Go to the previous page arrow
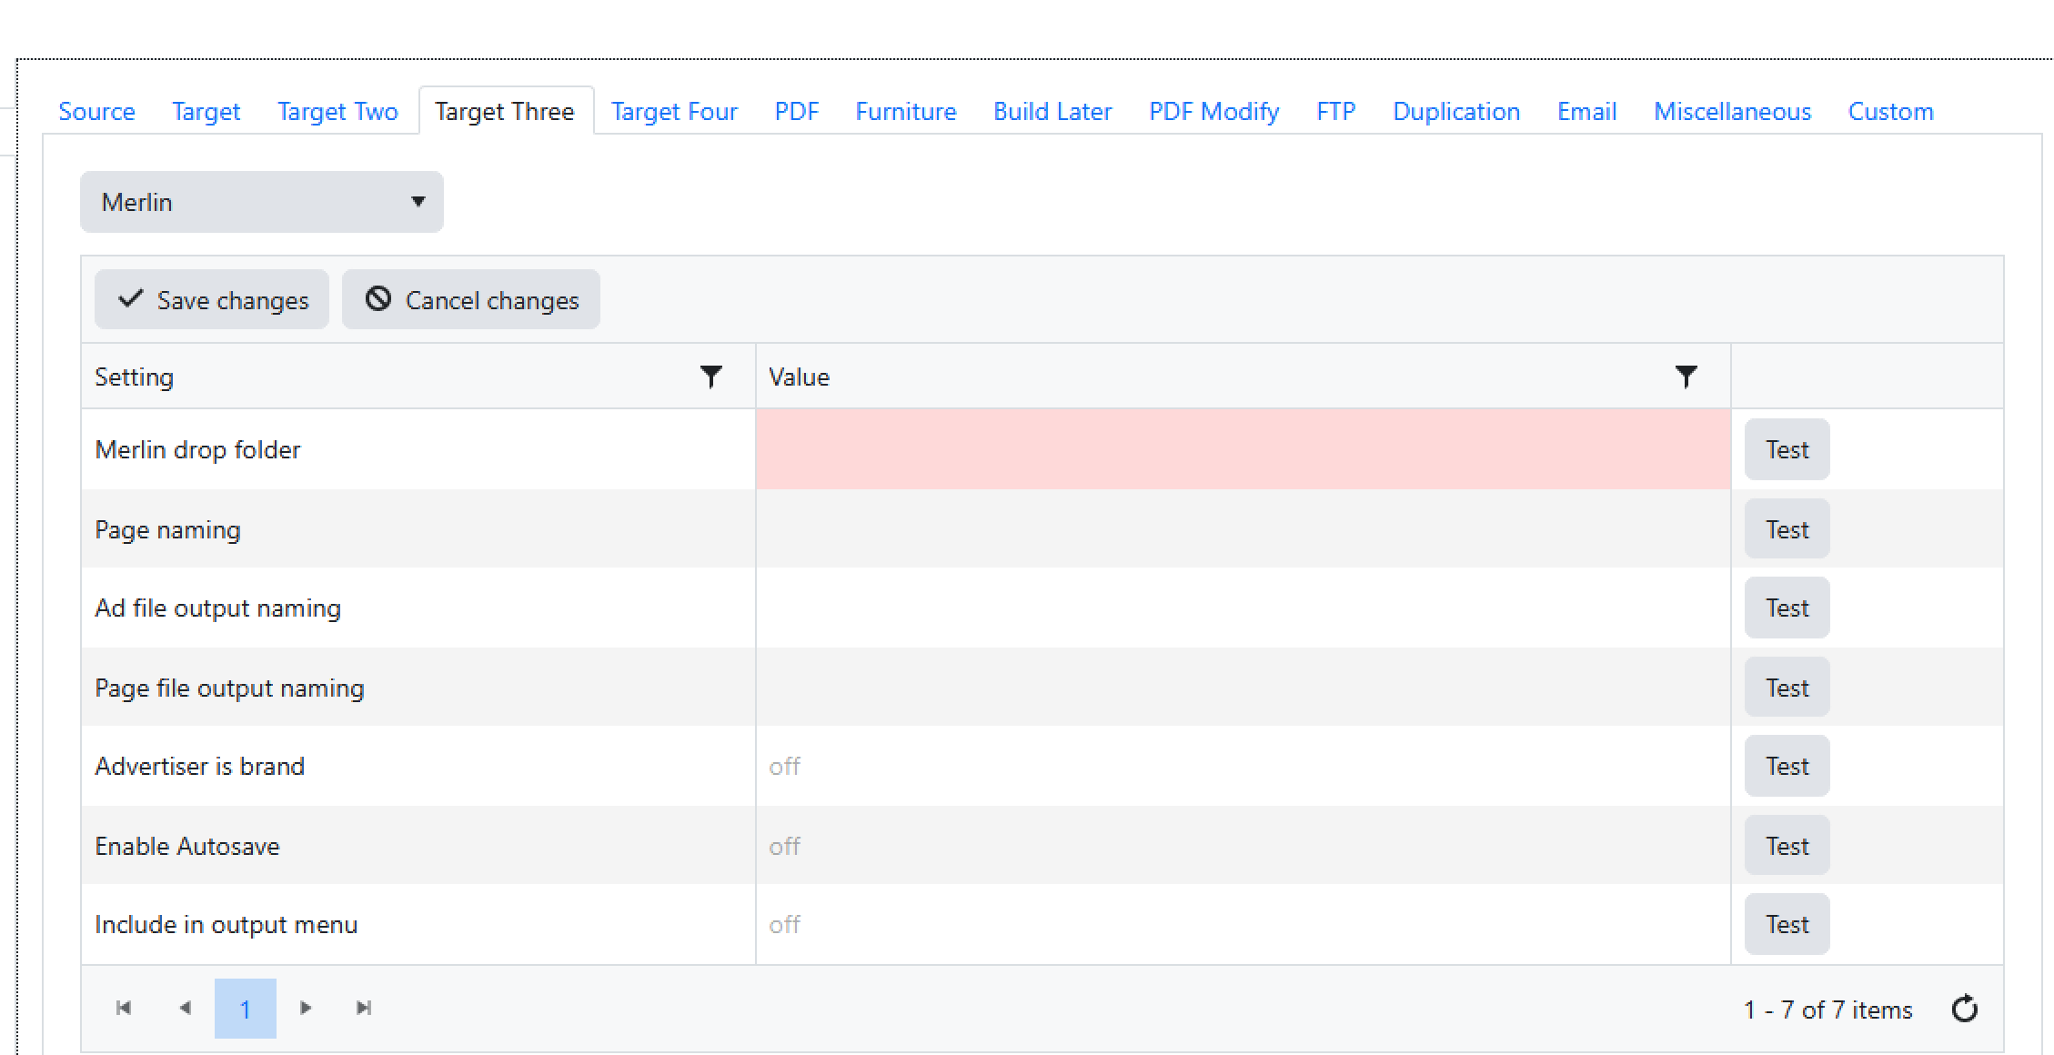 (186, 1008)
